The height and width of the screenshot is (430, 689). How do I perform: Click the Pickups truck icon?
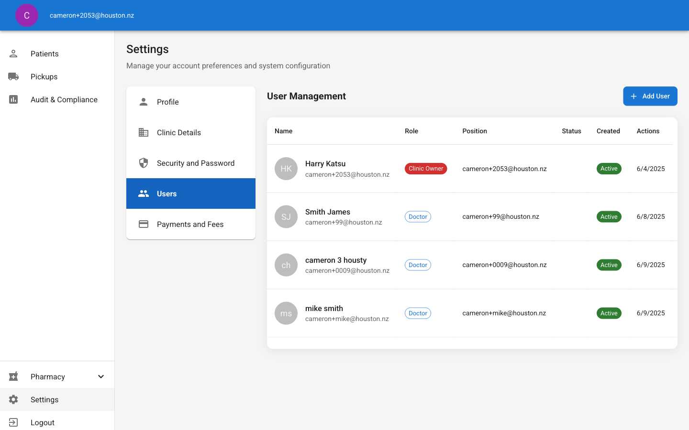click(x=13, y=76)
